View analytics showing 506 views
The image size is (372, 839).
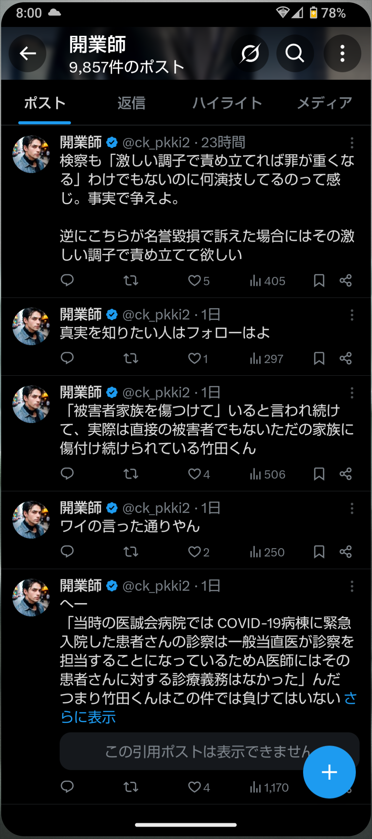click(x=268, y=474)
